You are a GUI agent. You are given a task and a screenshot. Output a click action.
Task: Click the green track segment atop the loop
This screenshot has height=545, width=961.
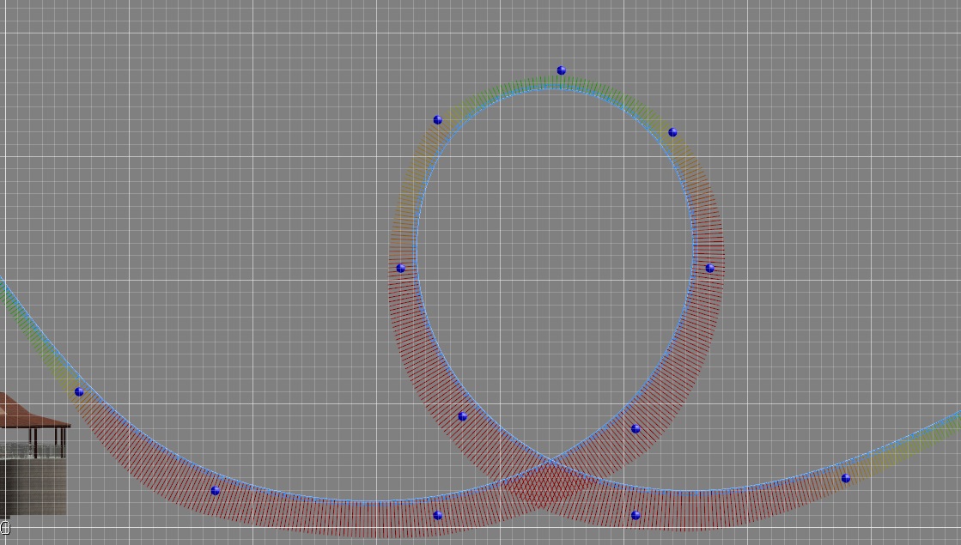(x=550, y=84)
